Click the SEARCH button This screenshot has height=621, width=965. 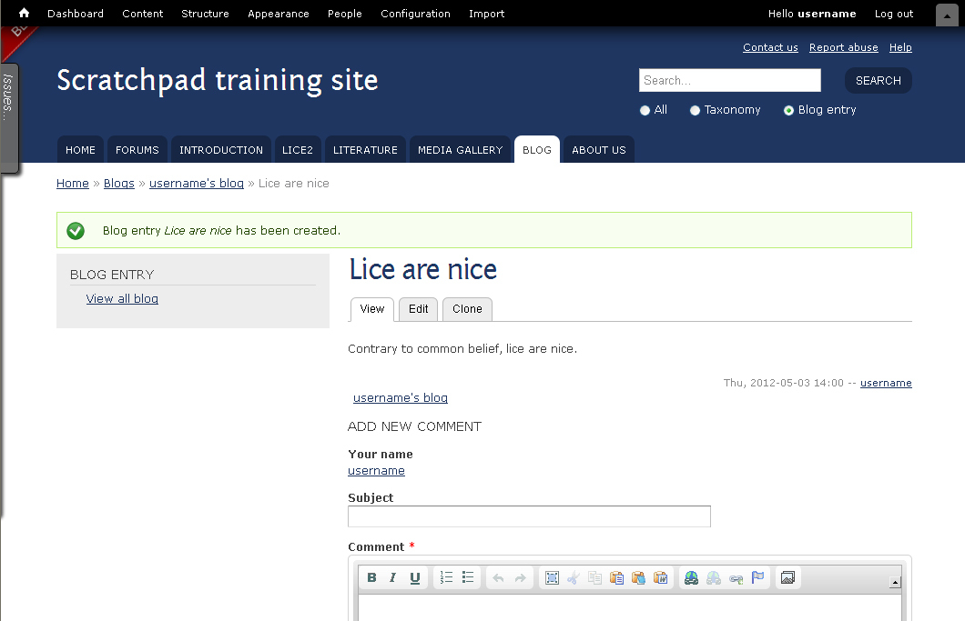pyautogui.click(x=879, y=81)
